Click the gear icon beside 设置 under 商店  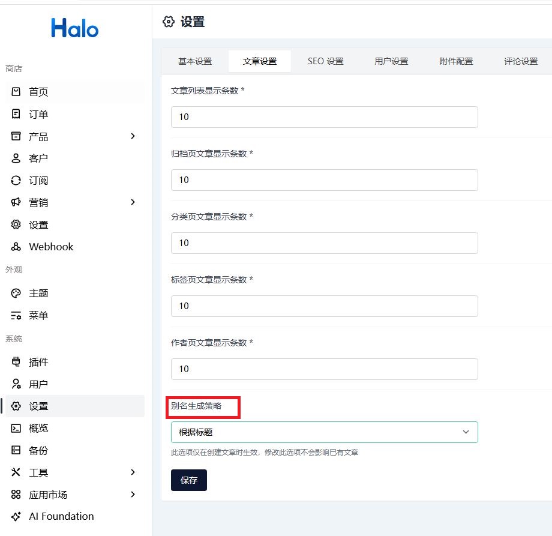16,224
